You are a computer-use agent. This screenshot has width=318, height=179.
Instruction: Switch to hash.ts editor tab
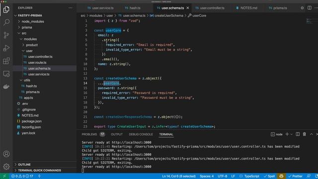[x=133, y=8]
